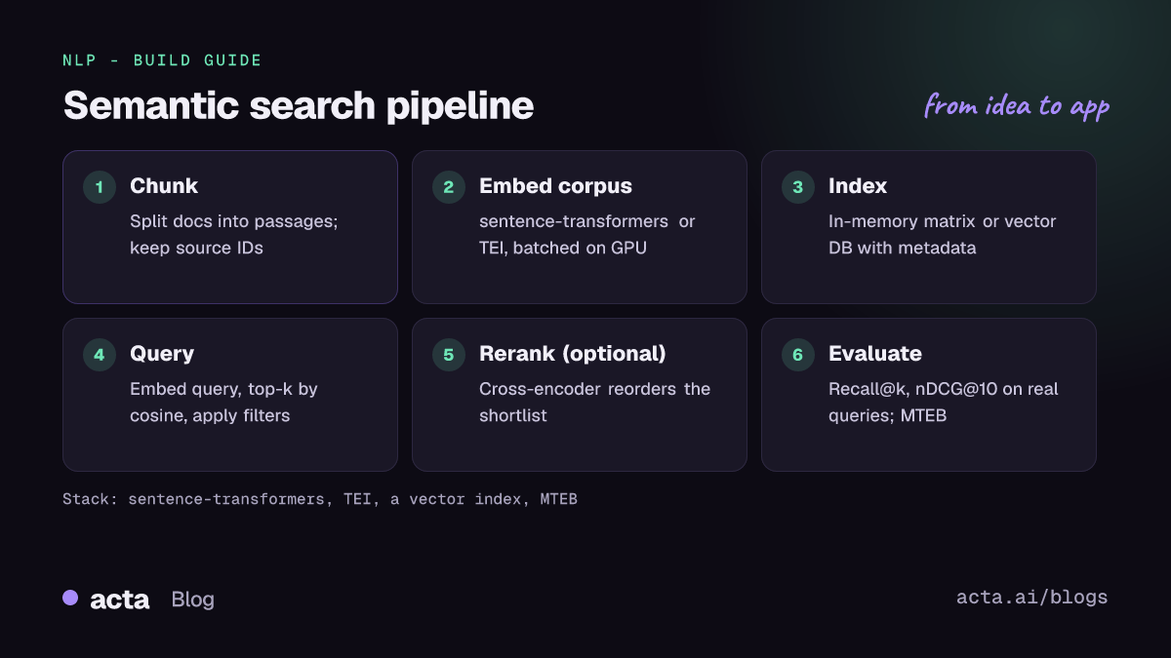Click the Stack line under the cards
The width and height of the screenshot is (1171, 658).
point(320,499)
